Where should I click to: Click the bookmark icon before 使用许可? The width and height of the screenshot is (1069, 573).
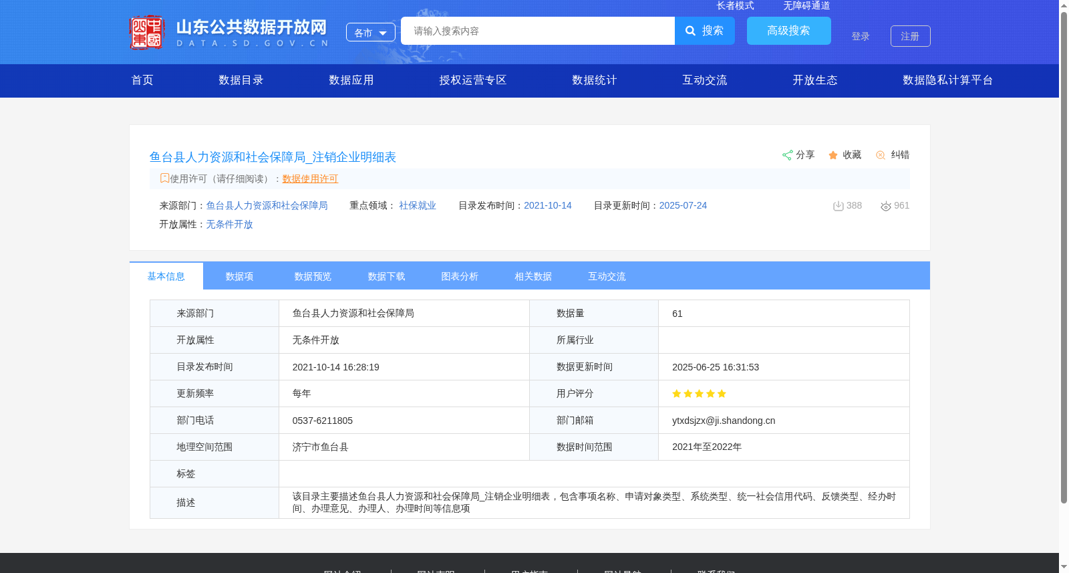click(x=164, y=178)
